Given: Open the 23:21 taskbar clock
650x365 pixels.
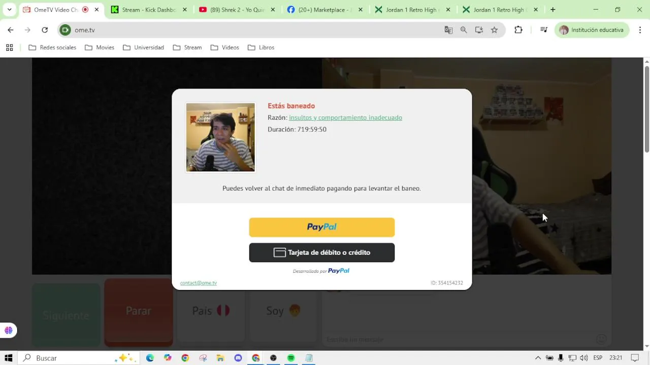Looking at the screenshot, I should [616, 358].
